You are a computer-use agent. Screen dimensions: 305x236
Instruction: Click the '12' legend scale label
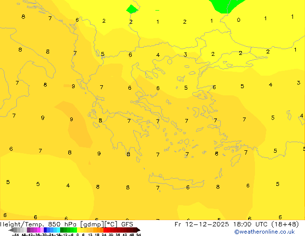90,235
